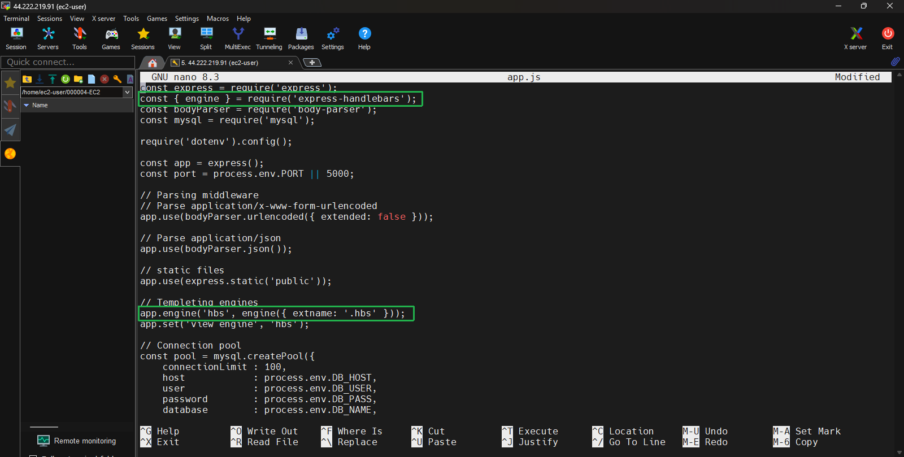The height and width of the screenshot is (457, 904).
Task: Click the orange key icon in SFTP toolbar
Action: 118,79
